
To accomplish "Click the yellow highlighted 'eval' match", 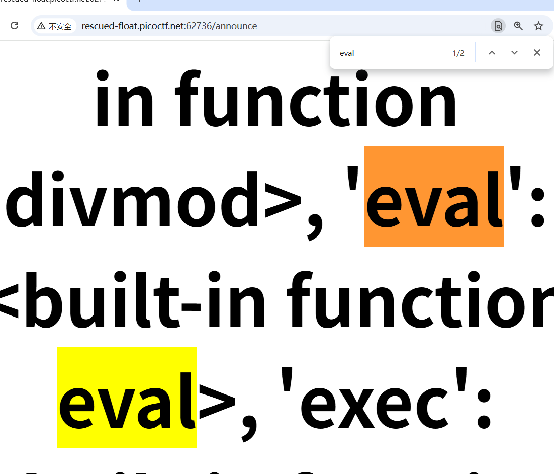I will click(x=127, y=398).
